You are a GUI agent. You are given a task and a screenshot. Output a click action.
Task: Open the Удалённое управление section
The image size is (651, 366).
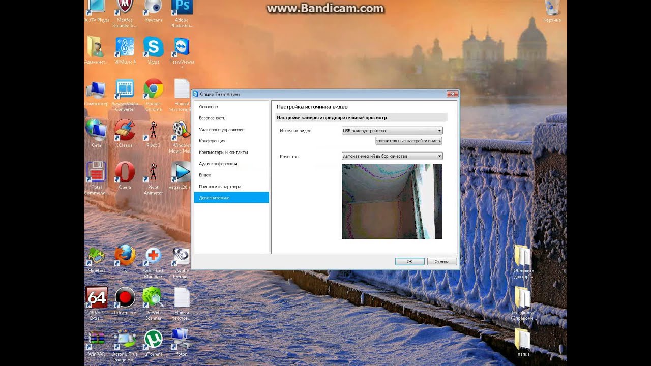[x=231, y=130]
